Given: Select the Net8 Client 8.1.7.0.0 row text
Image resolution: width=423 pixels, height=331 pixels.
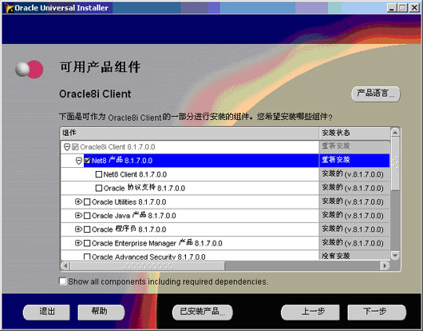Looking at the screenshot, I should [135, 174].
